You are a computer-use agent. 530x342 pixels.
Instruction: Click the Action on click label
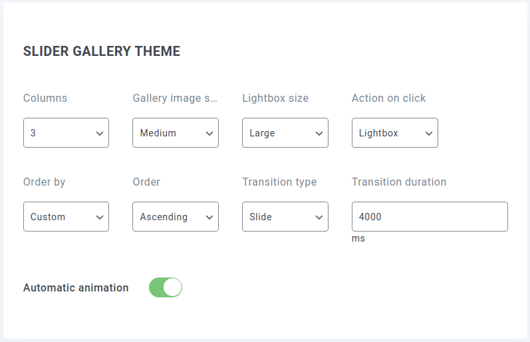[388, 98]
